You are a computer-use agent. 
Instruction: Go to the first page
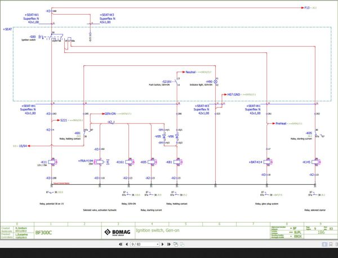[x=121, y=244]
